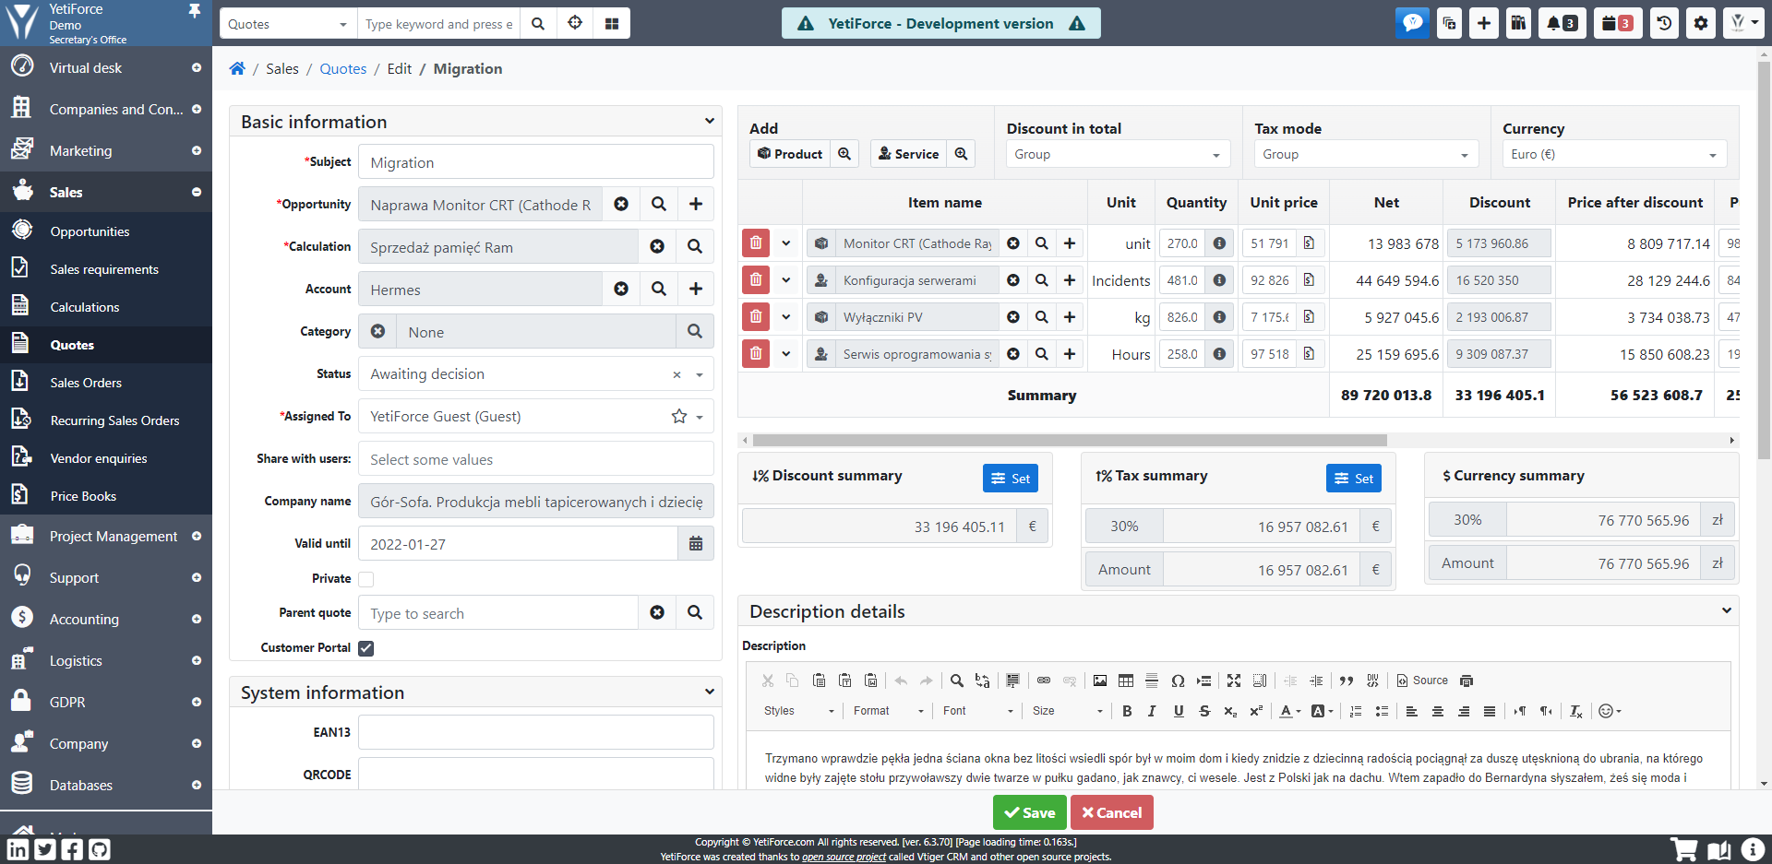The height and width of the screenshot is (864, 1772).
Task: Follow the Quotes breadcrumb link
Action: click(x=343, y=68)
